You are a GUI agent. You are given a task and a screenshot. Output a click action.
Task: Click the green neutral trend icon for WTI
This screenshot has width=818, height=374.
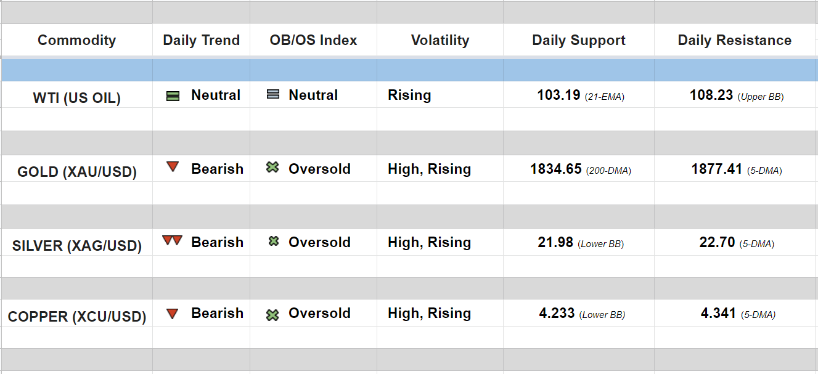[x=173, y=96]
